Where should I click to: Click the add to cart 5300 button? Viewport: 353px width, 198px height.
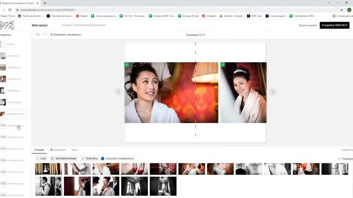click(335, 25)
